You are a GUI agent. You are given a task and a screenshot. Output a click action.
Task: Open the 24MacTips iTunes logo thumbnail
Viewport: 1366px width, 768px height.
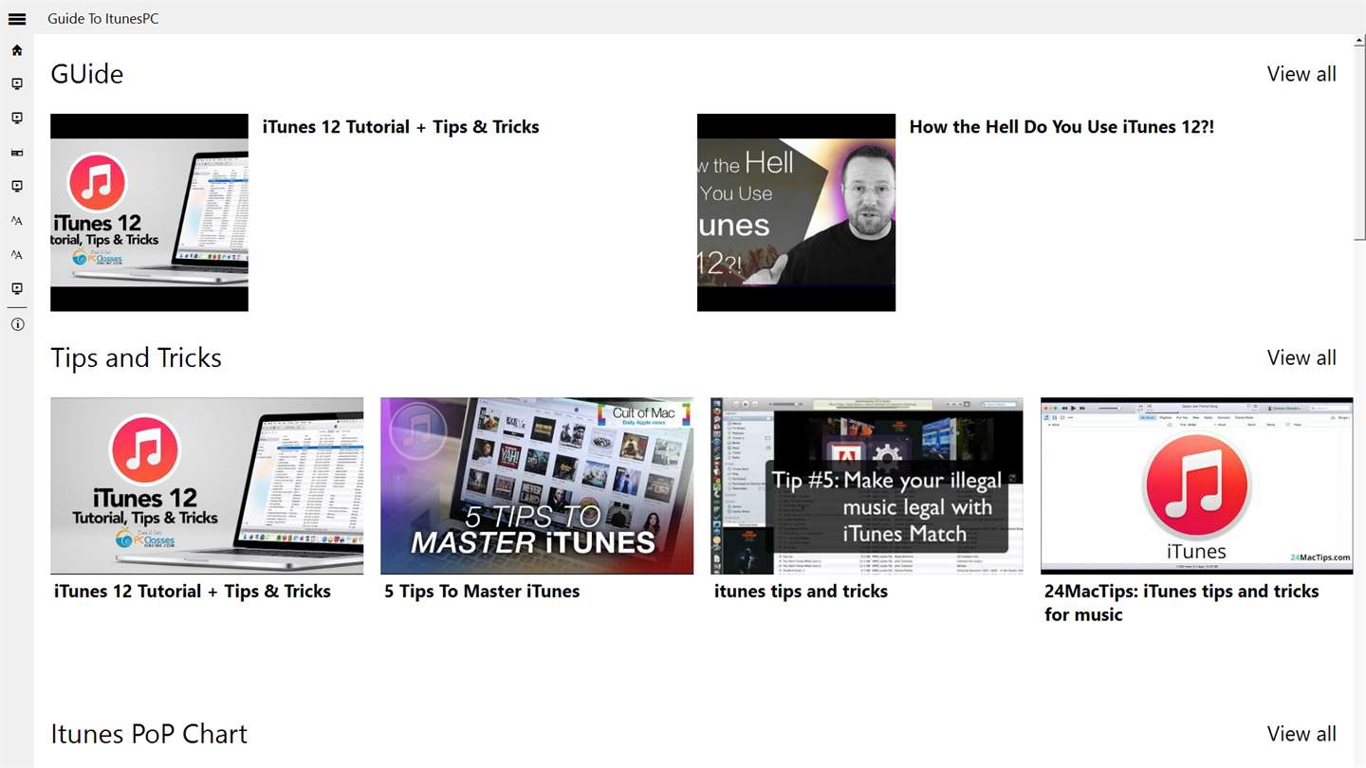(1197, 485)
